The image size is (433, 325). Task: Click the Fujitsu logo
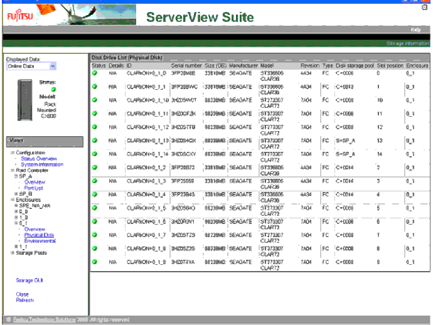pyautogui.click(x=20, y=16)
